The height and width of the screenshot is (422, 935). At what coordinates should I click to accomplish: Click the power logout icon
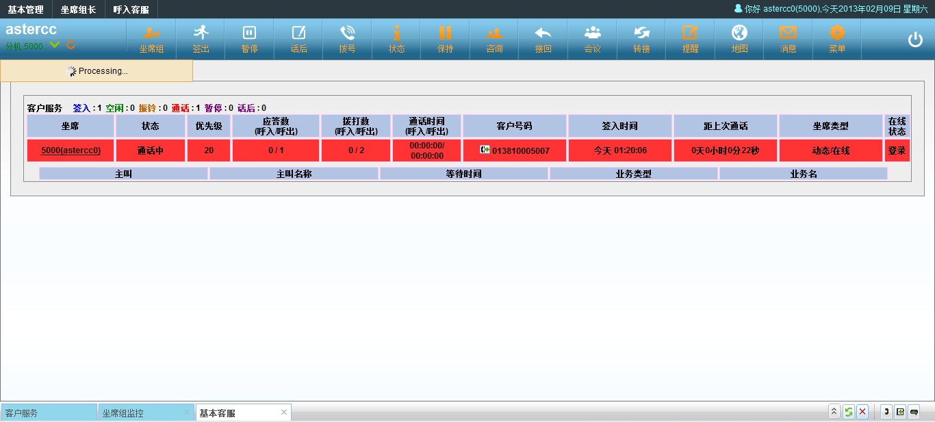click(915, 40)
